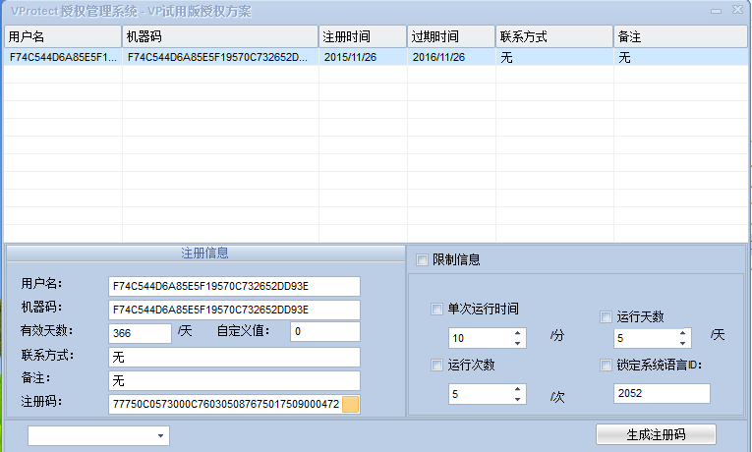The height and width of the screenshot is (452, 752).
Task: Click the 备注 column header
Action: pos(680,36)
